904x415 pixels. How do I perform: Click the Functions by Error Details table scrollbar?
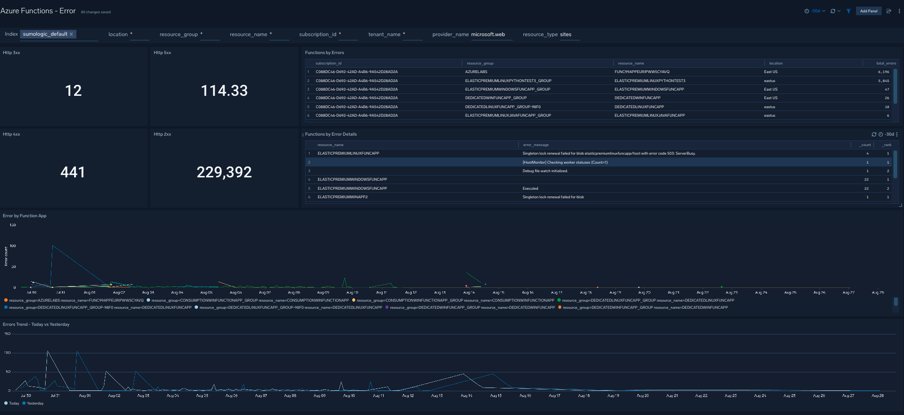click(895, 164)
